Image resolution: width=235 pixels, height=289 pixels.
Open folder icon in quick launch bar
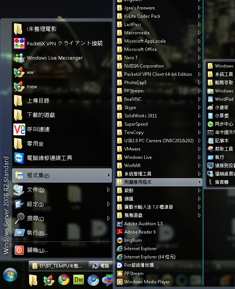click(33, 280)
